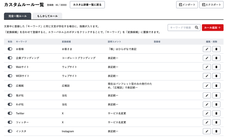Edit the Twitter rule
Screen dimensions: 228x137
pos(207,113)
